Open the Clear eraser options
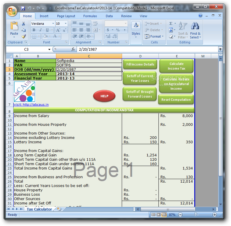This screenshot has width=231, height=226. click(171, 36)
